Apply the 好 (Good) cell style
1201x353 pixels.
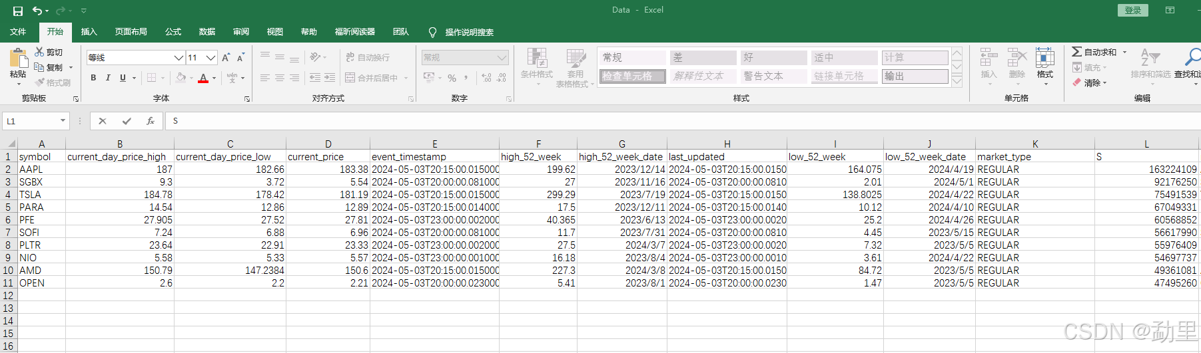[x=774, y=58]
